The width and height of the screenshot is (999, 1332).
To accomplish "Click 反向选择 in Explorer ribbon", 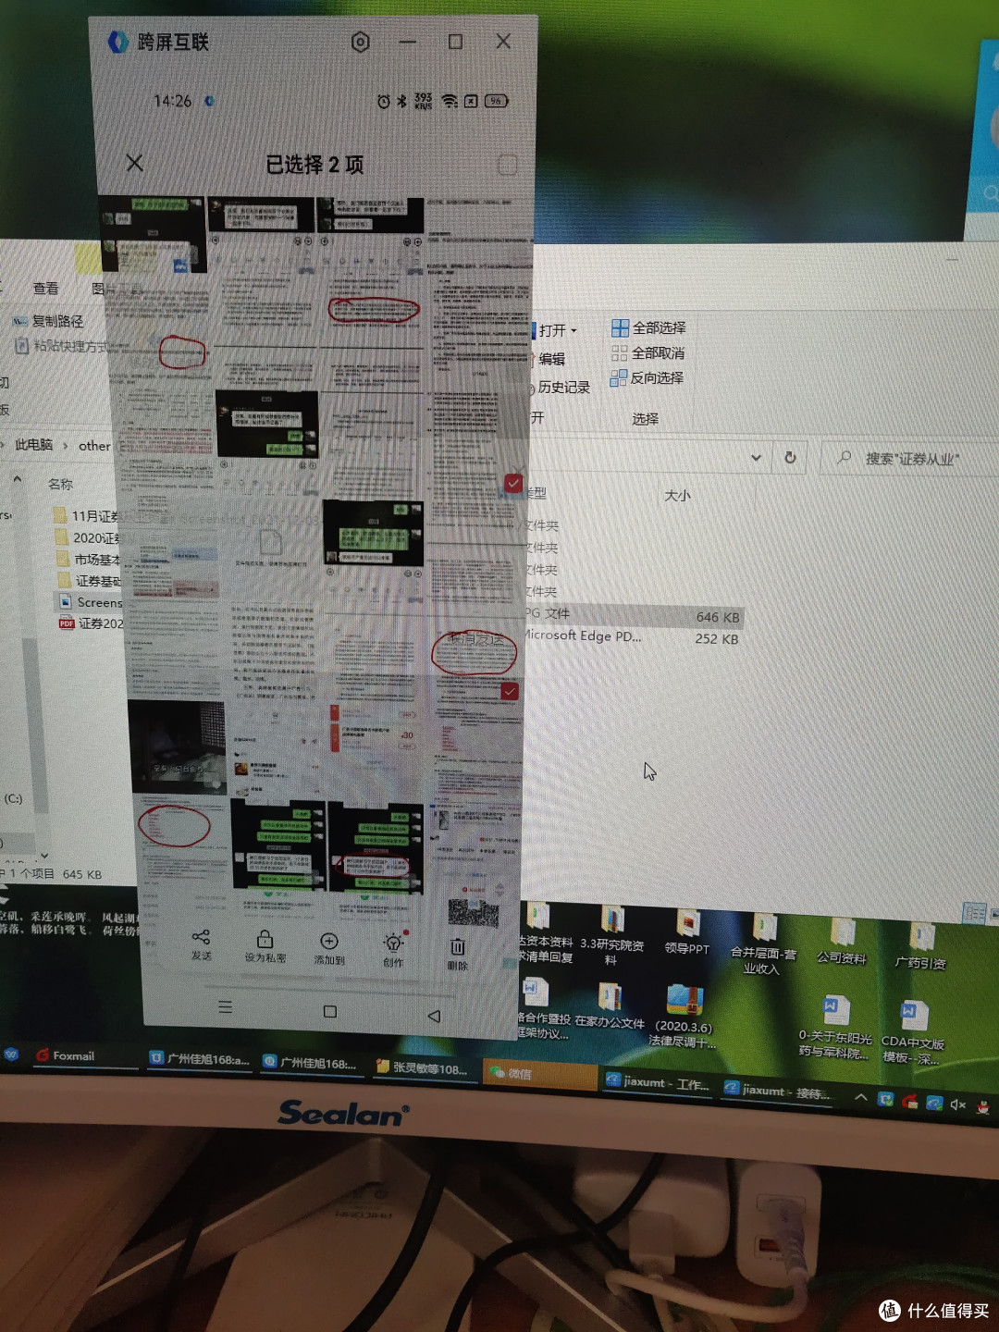I will [x=647, y=377].
